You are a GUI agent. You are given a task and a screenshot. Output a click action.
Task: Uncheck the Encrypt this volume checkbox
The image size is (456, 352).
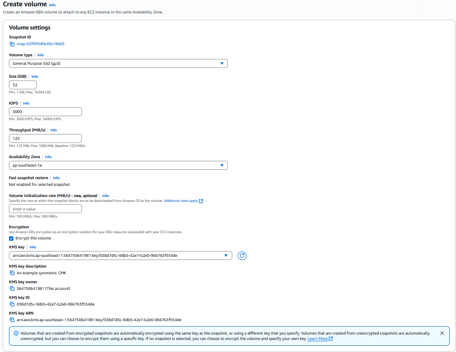tap(12, 238)
